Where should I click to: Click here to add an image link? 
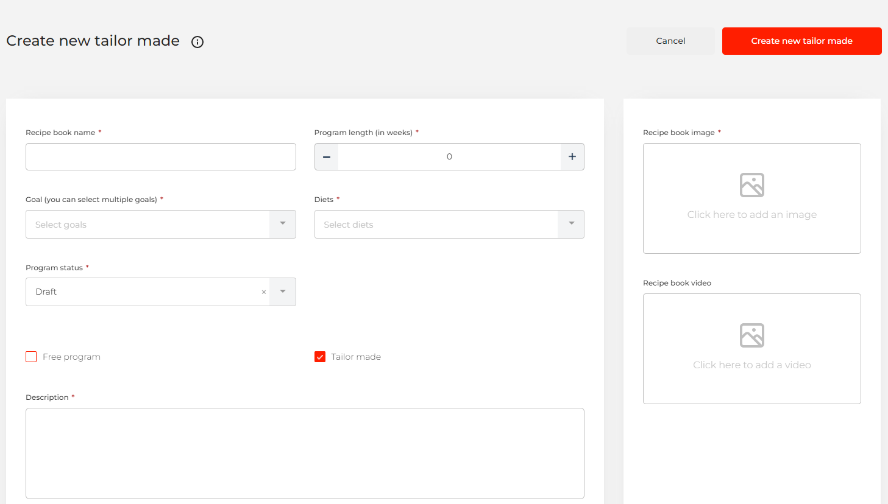click(751, 214)
